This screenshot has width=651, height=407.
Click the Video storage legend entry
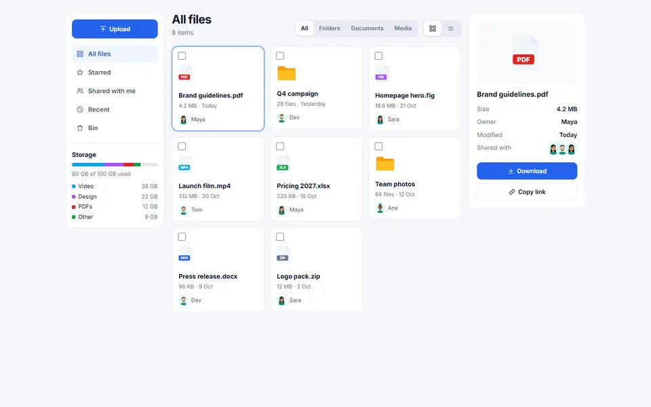point(115,186)
